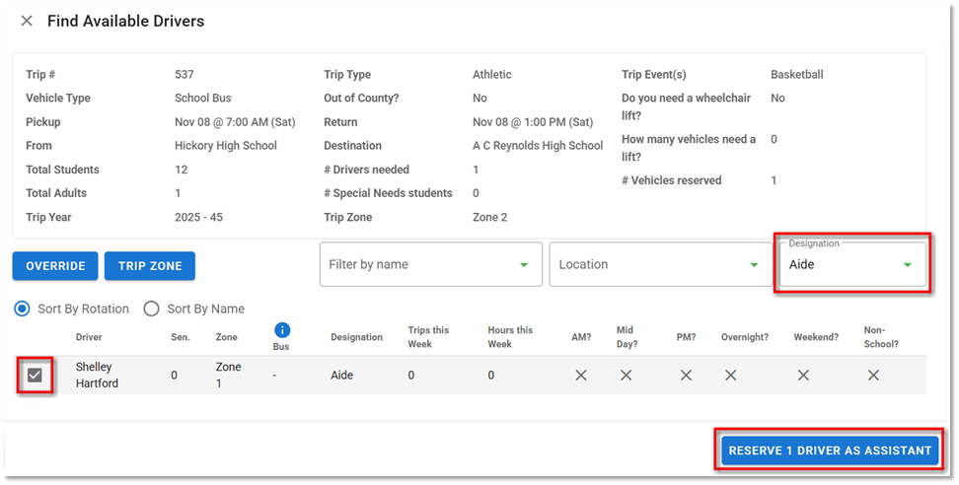Select the Sort By Rotation radio button
959x485 pixels.
pos(22,310)
